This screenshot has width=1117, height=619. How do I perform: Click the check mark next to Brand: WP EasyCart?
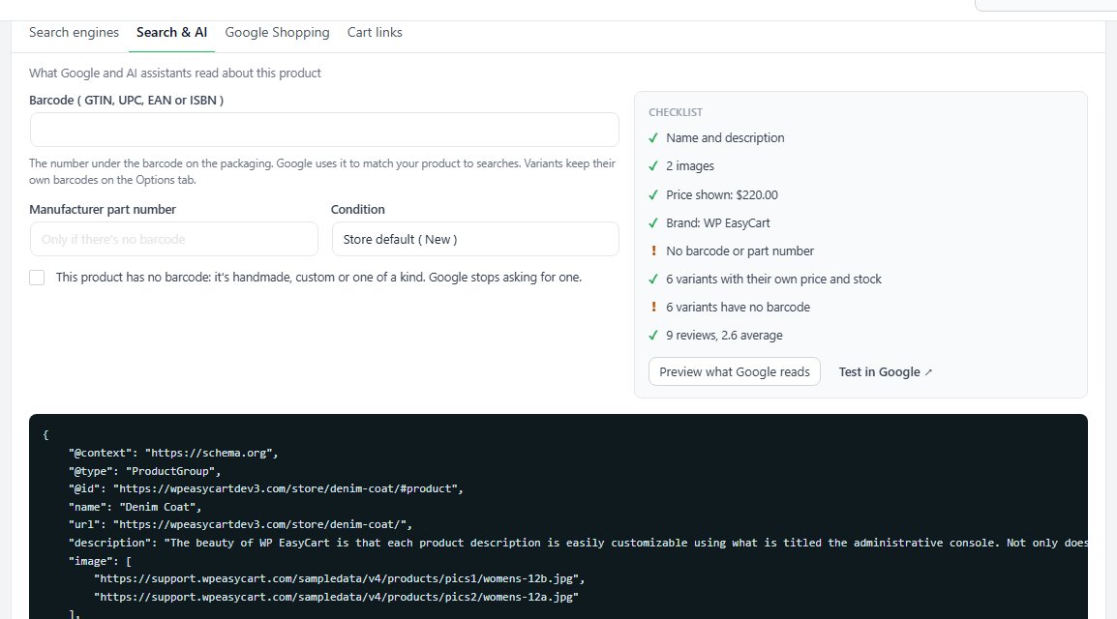[x=653, y=223]
